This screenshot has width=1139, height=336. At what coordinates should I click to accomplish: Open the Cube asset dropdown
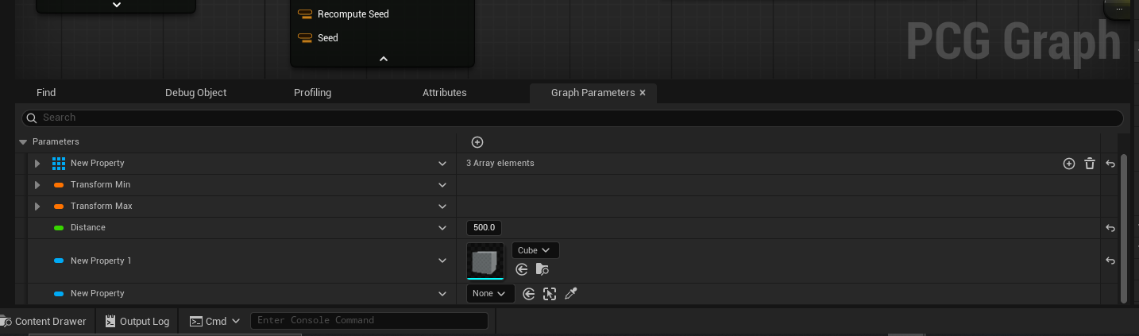(x=535, y=250)
